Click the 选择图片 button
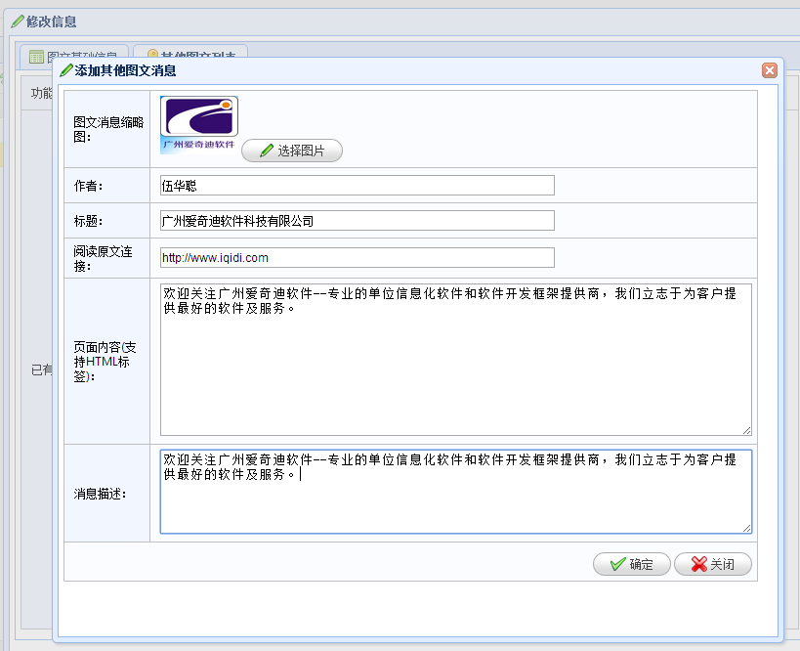 (x=292, y=151)
